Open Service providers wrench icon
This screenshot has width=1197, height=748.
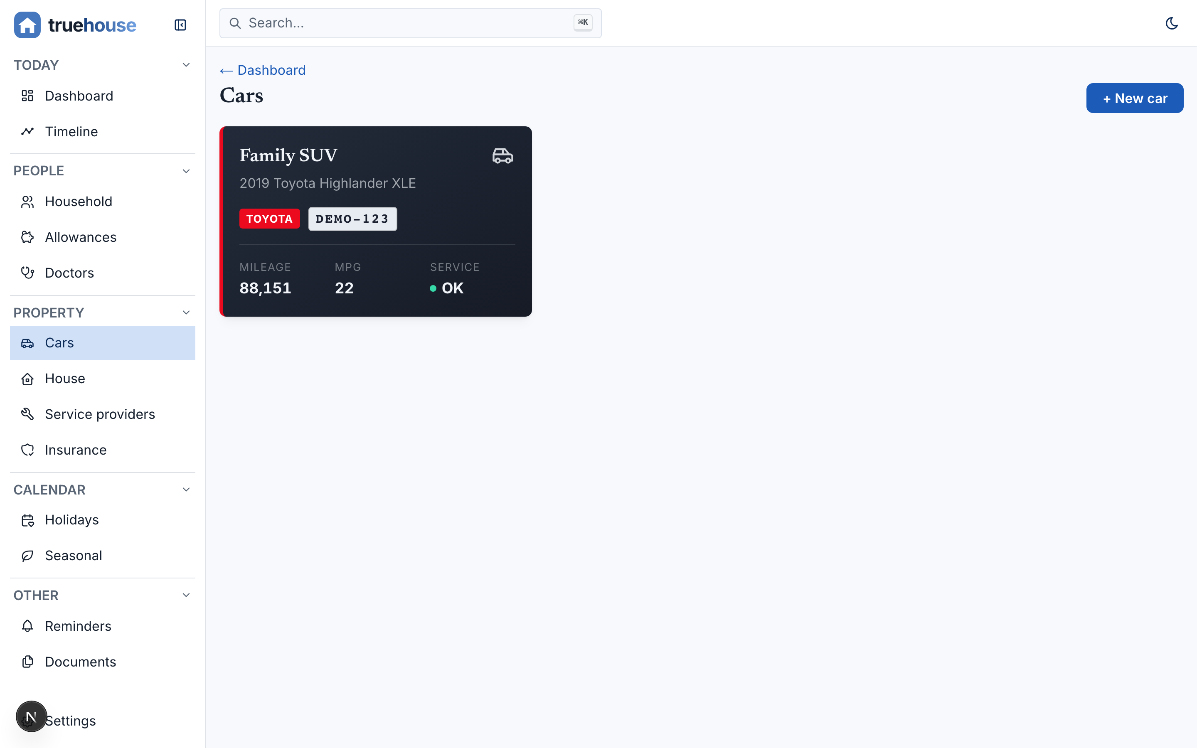coord(28,414)
